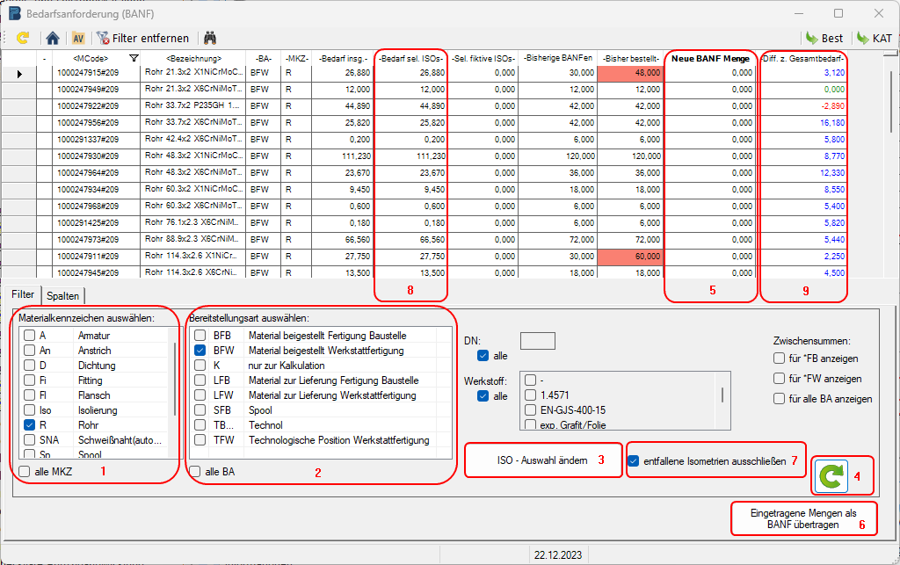This screenshot has height=565, width=900.
Task: Click the Neue BANF Menge column header
Action: tap(710, 58)
